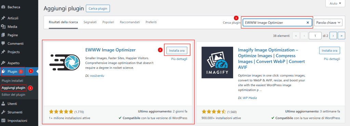Open Plugin installati submenu item
This screenshot has height=126, width=350.
click(13, 81)
